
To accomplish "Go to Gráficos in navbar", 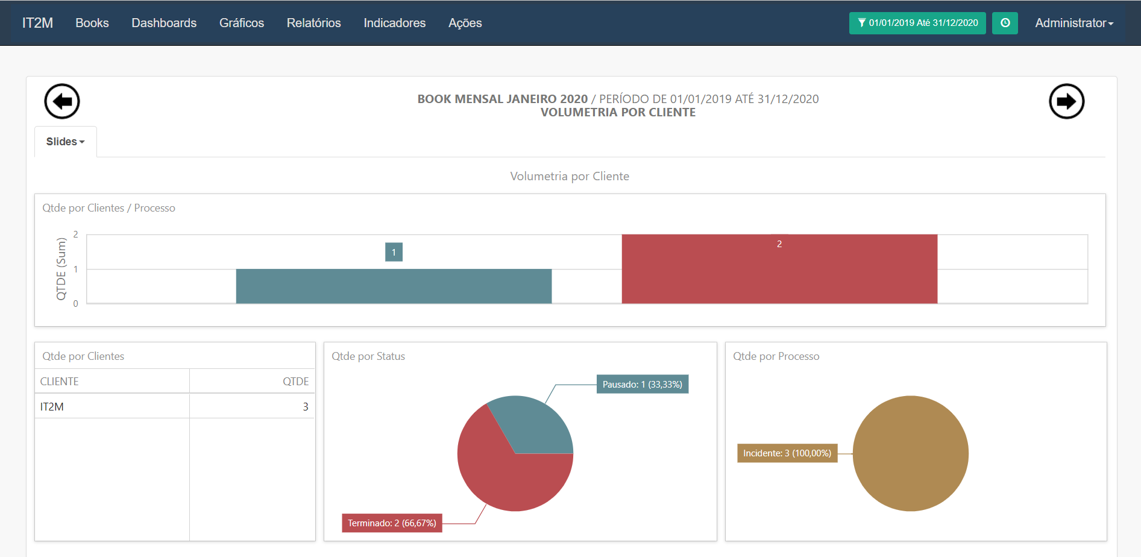I will point(242,23).
